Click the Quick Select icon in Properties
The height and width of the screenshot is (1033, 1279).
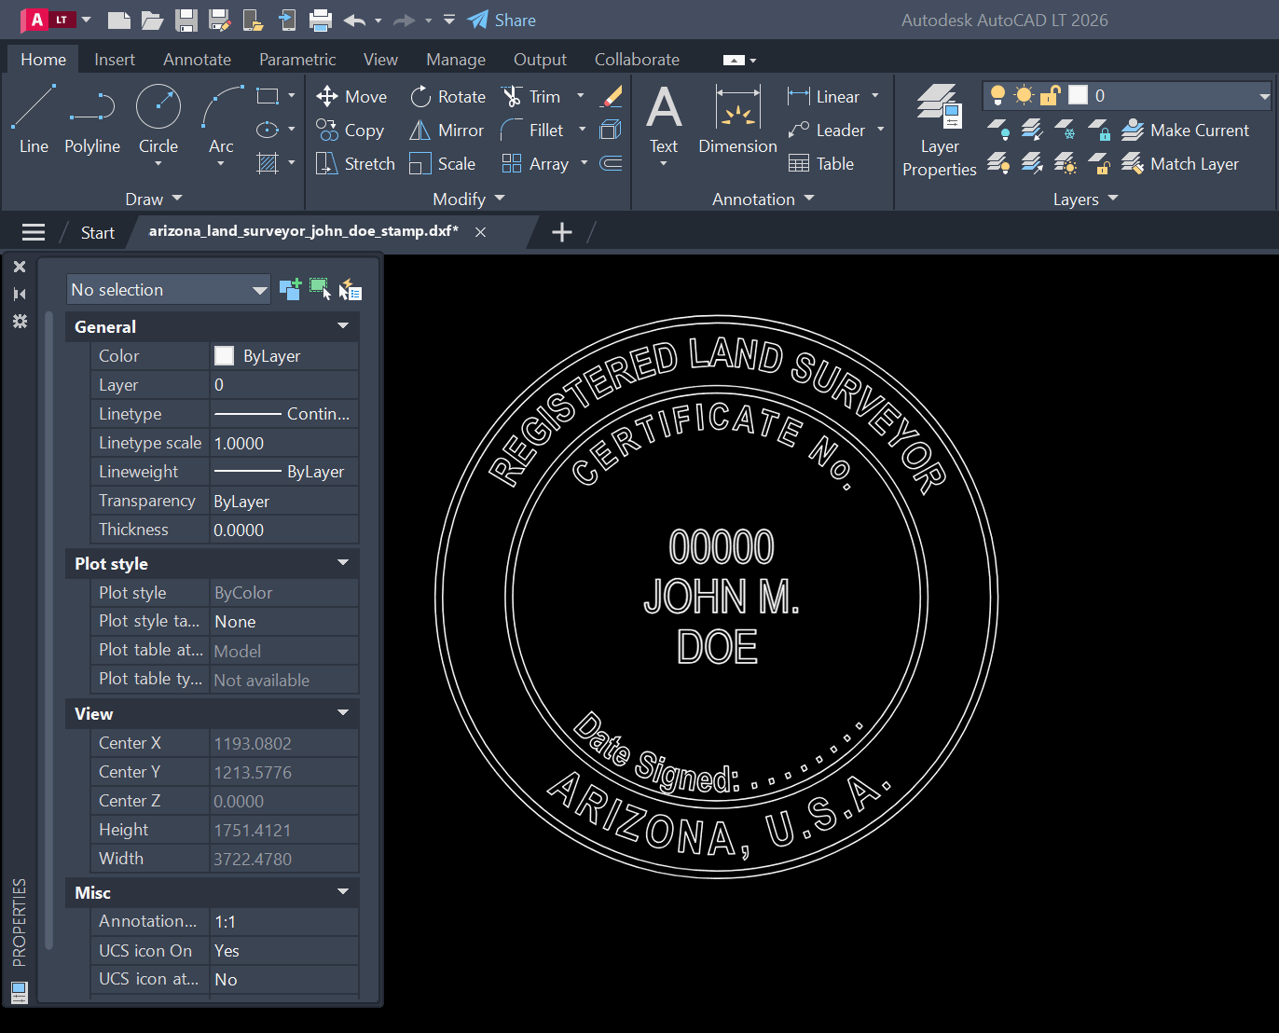[x=351, y=290]
